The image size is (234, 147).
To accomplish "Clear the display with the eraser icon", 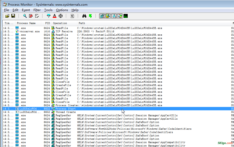I will [x=37, y=16].
